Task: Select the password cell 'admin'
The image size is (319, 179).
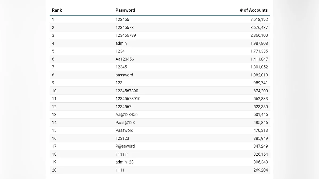Action: tap(121, 43)
